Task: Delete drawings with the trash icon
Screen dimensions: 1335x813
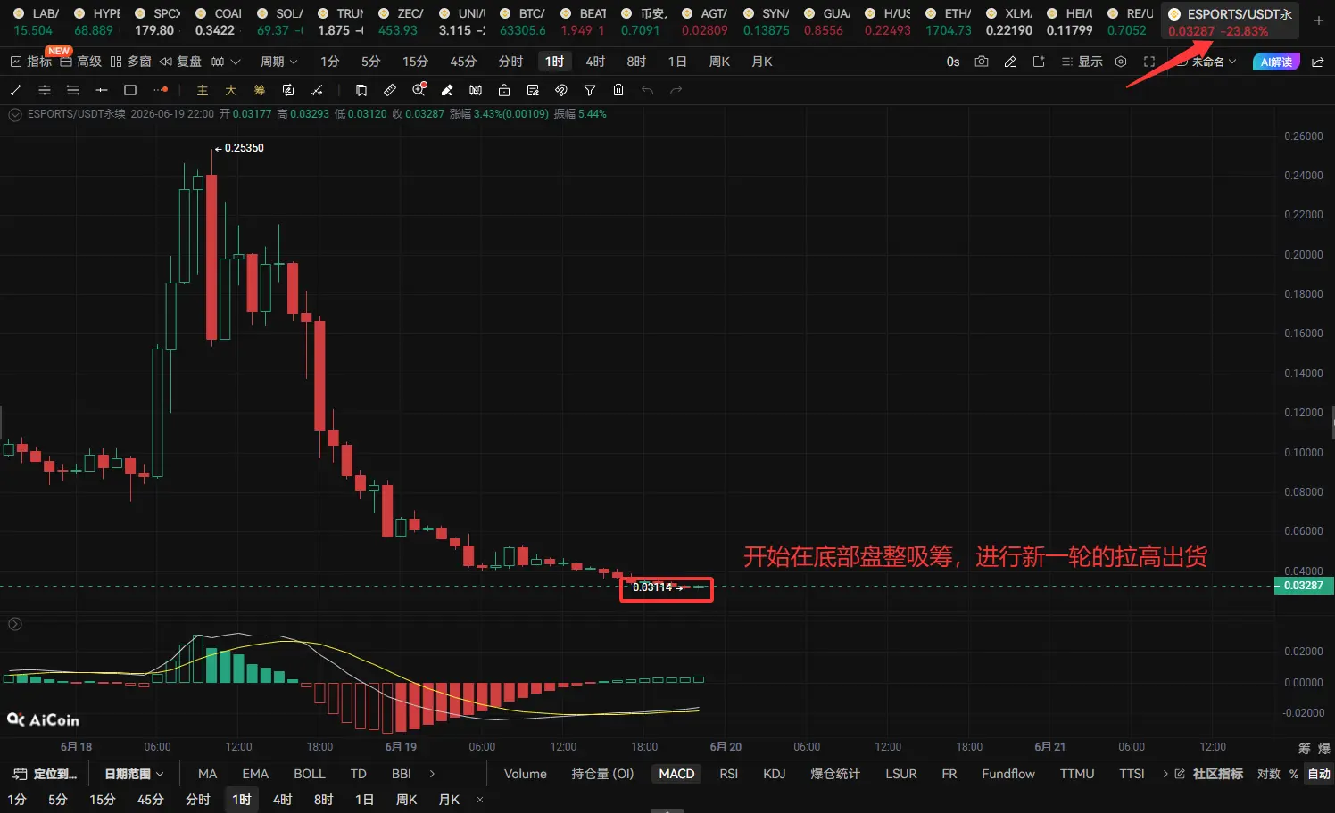Action: pyautogui.click(x=618, y=90)
